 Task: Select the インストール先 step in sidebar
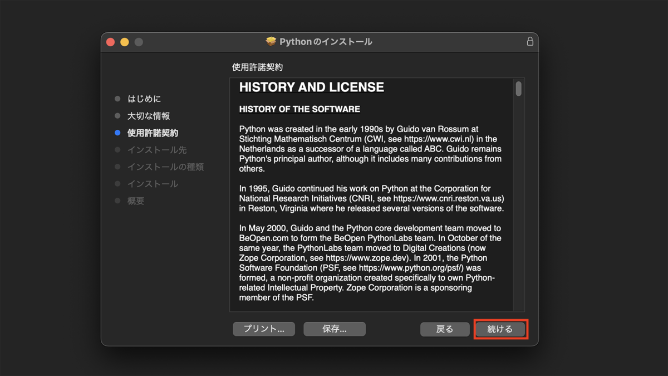point(157,150)
